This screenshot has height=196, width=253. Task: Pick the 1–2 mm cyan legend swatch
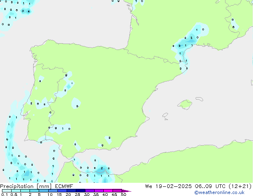point(25,191)
